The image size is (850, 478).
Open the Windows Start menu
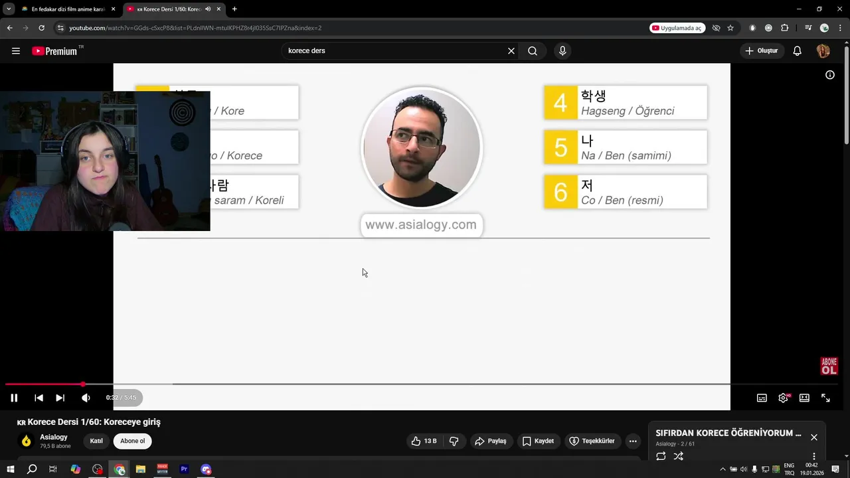coord(10,469)
